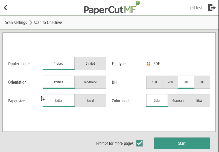Set DPI to 100

point(154,82)
